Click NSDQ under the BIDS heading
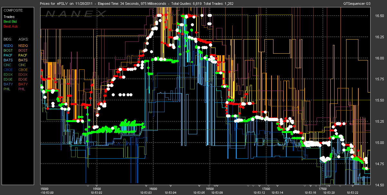 (x=8, y=46)
